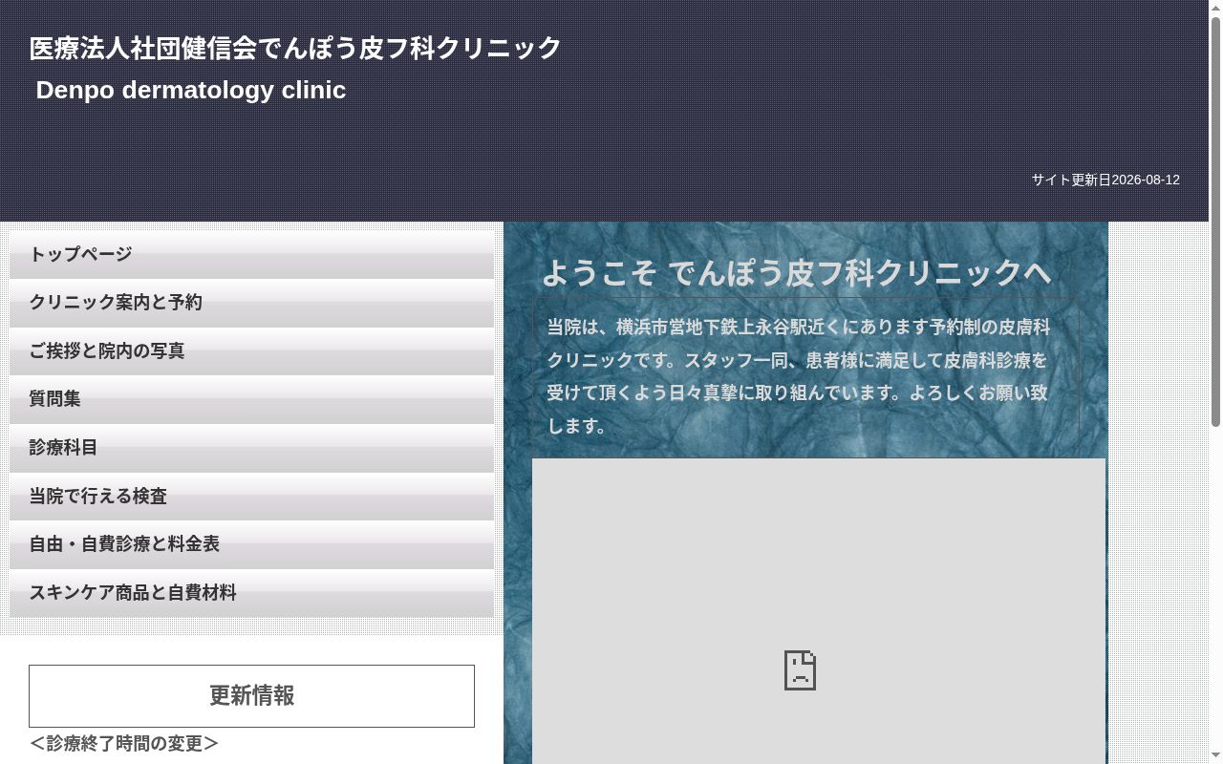Screen dimensions: 1223x764
Task: Click the Denpo dermatology clinic subtitle
Action: tap(191, 90)
